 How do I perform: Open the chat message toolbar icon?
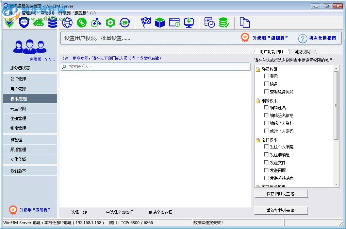(24, 23)
